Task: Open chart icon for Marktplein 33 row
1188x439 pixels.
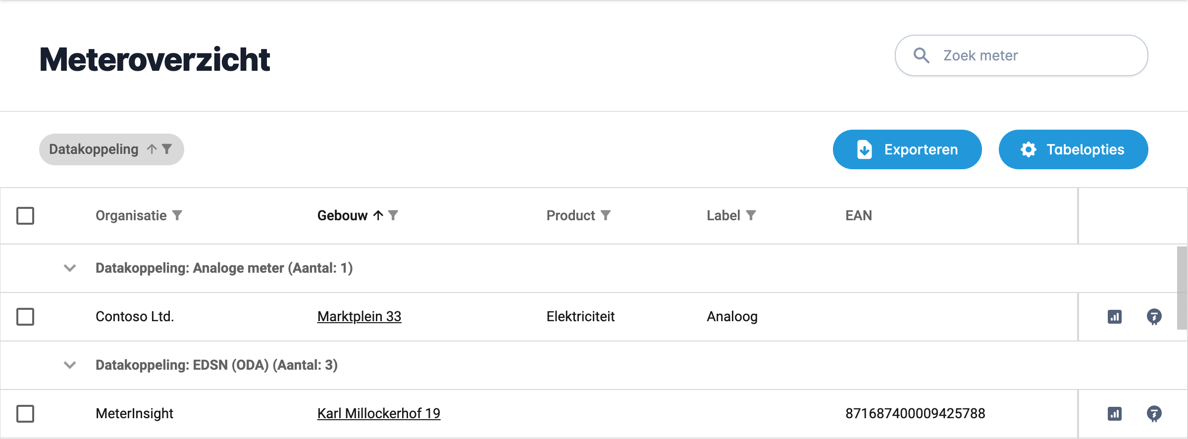Action: pyautogui.click(x=1115, y=317)
